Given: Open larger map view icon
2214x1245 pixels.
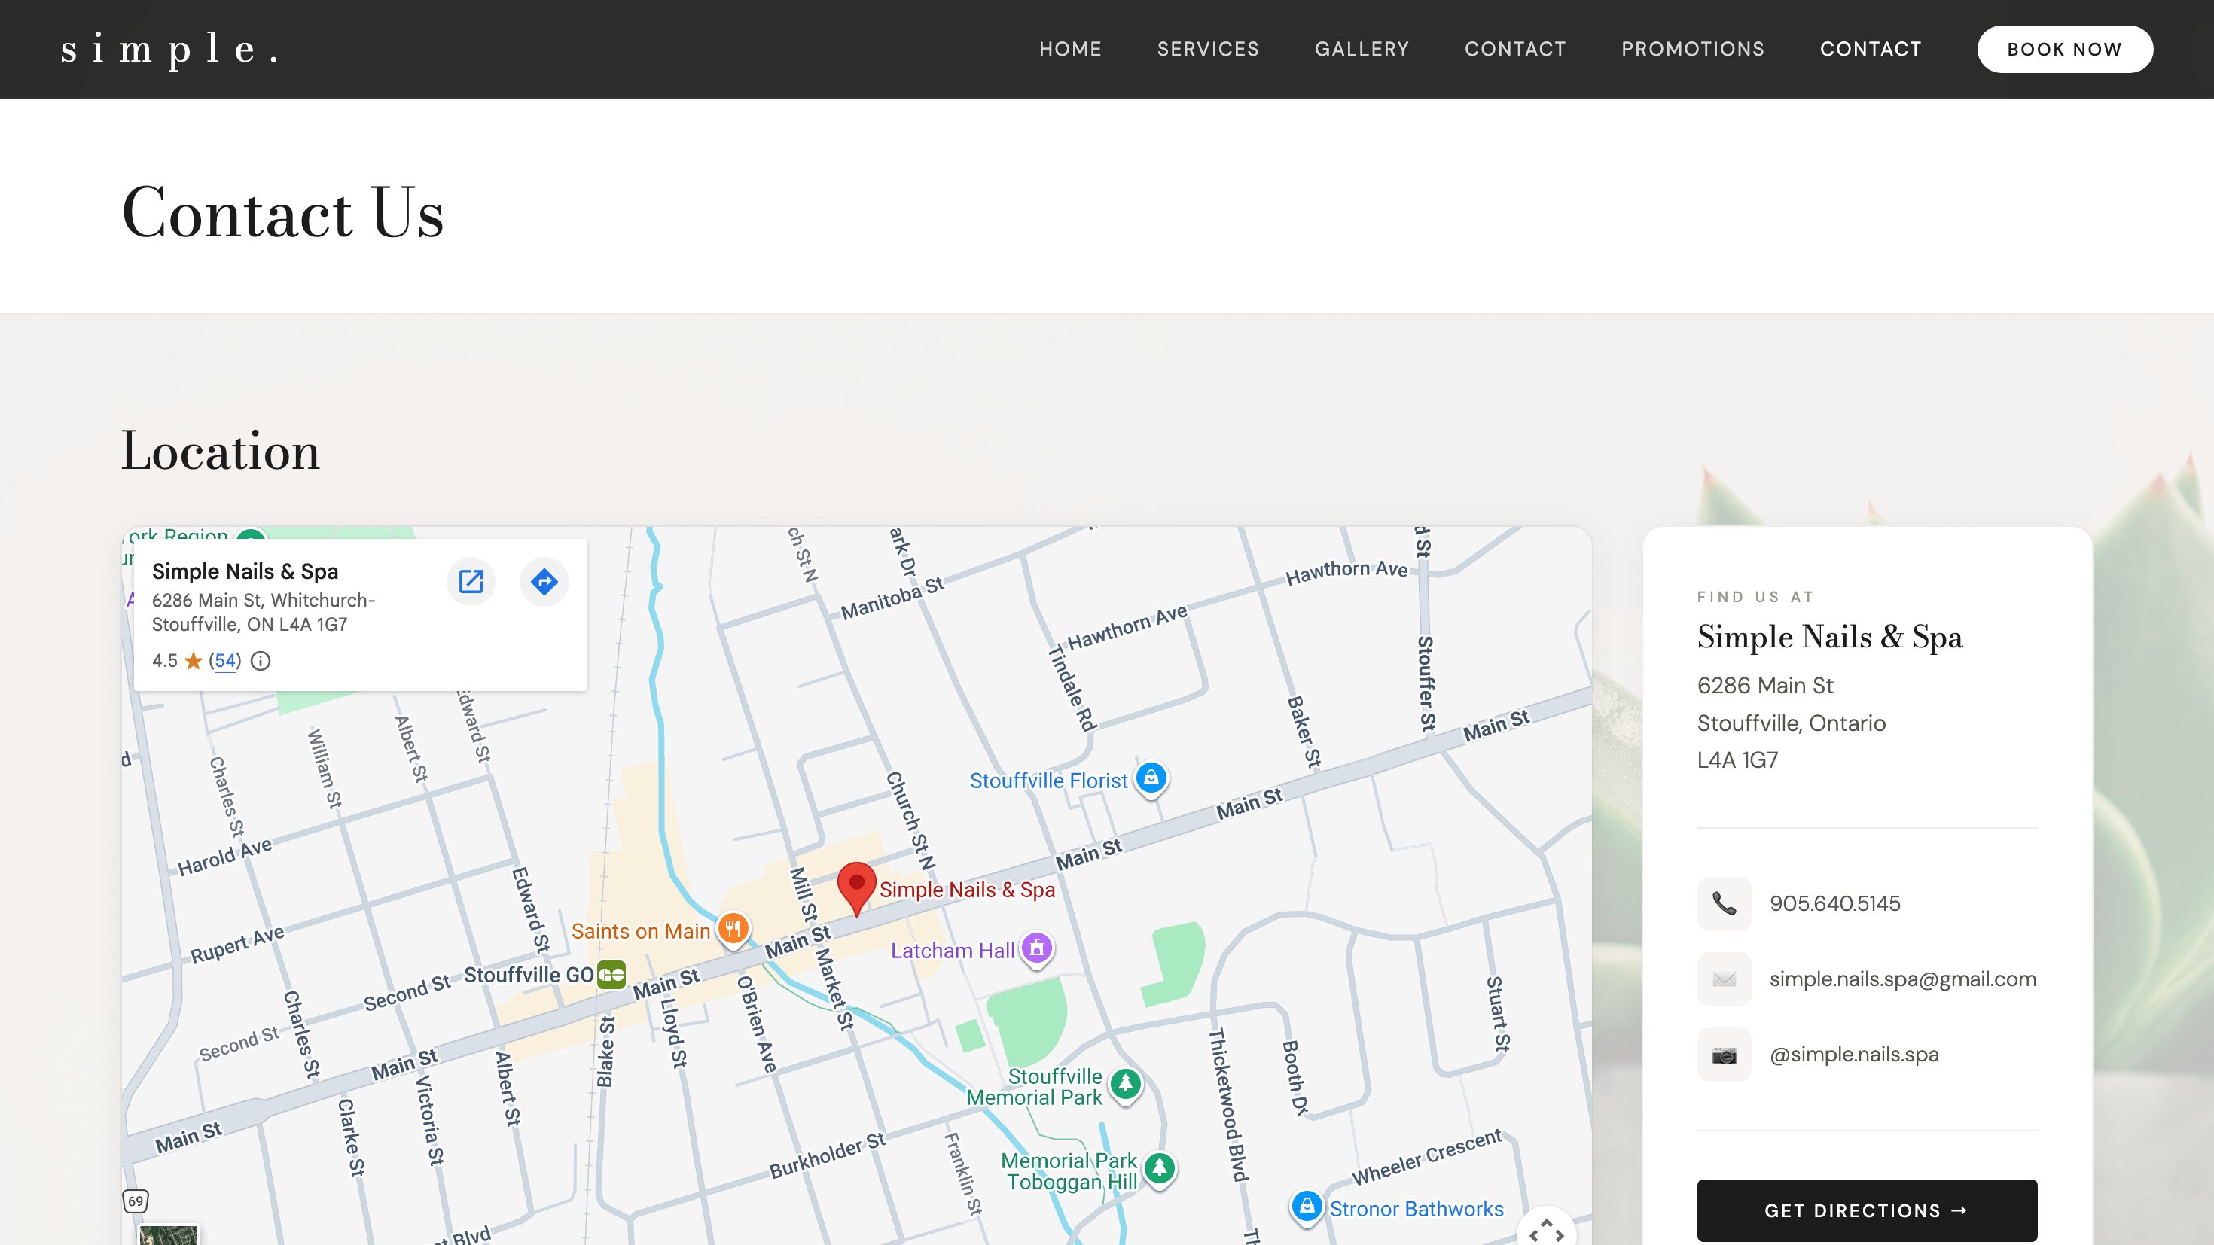Looking at the screenshot, I should point(471,582).
